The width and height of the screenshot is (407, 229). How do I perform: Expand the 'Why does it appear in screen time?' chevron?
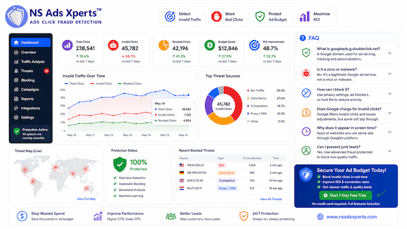[x=390, y=132]
